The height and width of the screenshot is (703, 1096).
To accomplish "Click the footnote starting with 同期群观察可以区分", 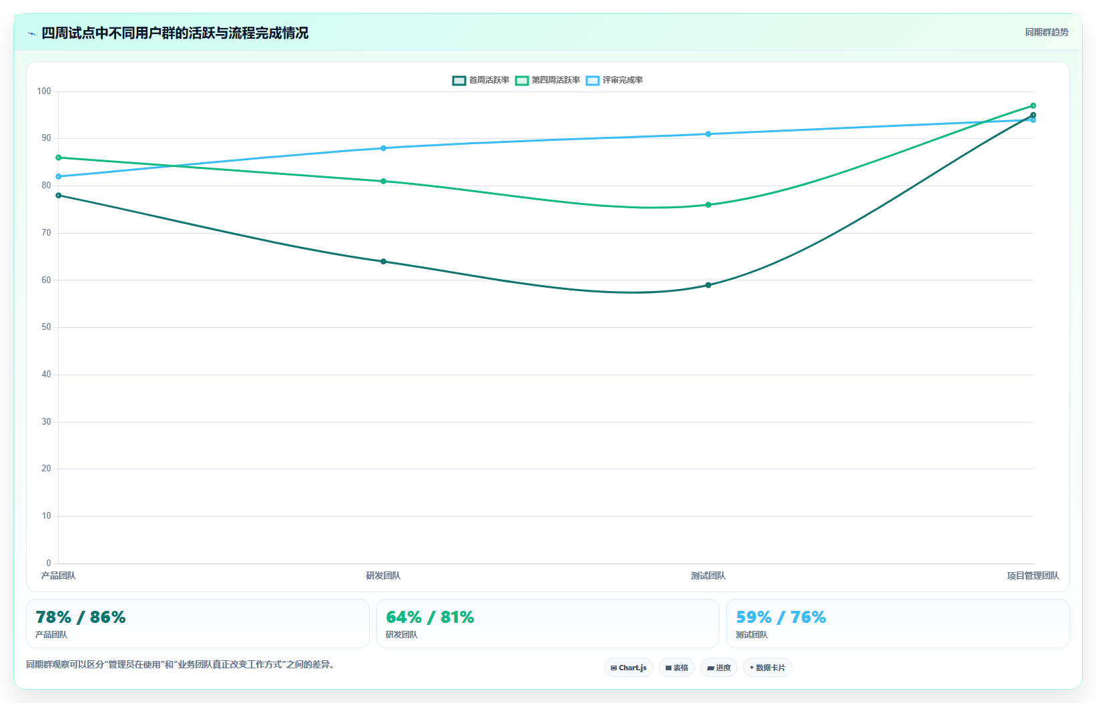I will [x=180, y=664].
